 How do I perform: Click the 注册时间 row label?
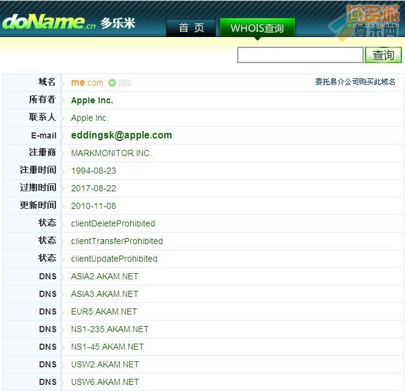point(38,170)
